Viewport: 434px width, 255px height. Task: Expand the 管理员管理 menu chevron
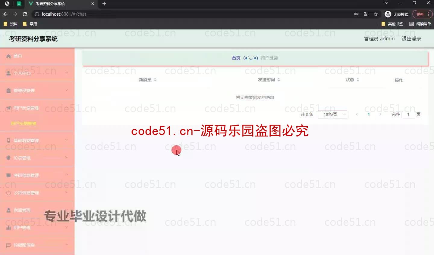67,90
